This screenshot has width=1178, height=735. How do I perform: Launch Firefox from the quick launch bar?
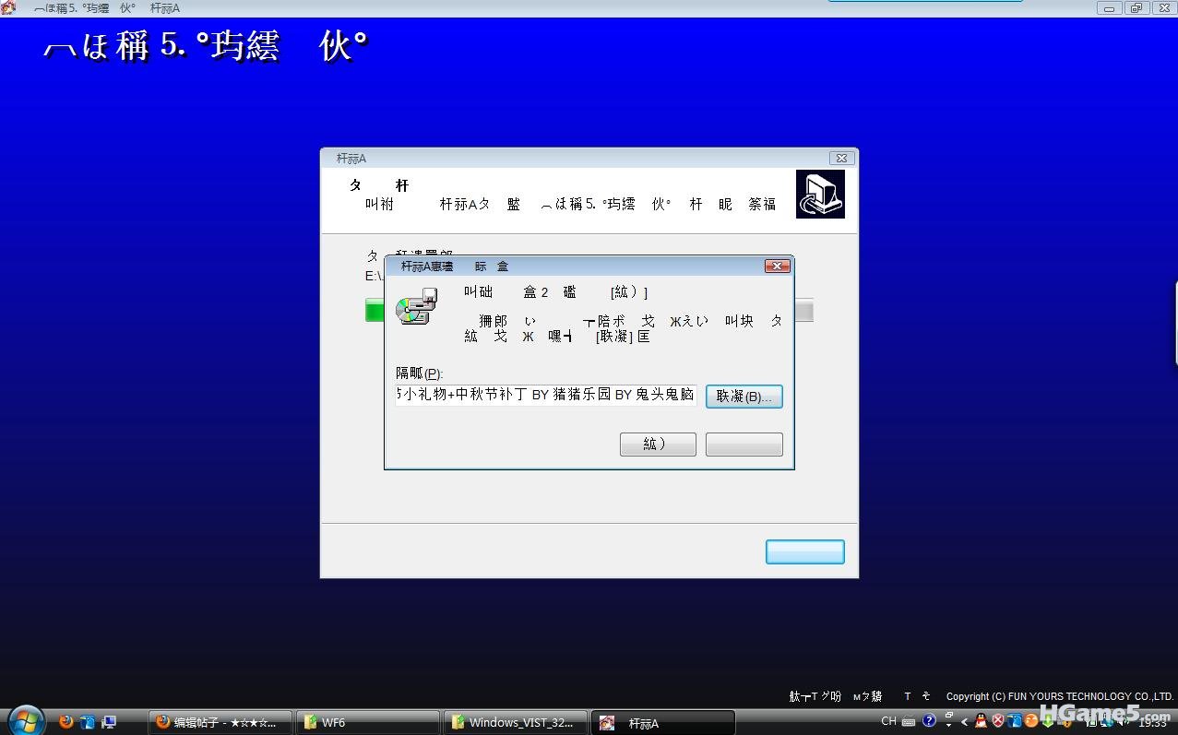pyautogui.click(x=65, y=722)
